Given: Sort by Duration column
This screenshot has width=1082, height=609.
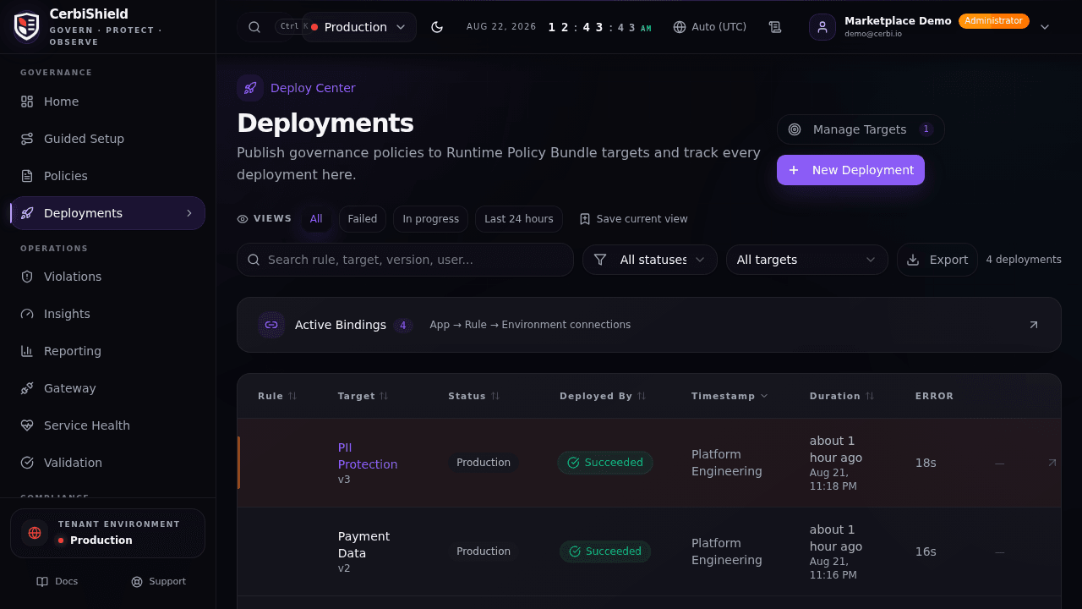Looking at the screenshot, I should tap(842, 396).
